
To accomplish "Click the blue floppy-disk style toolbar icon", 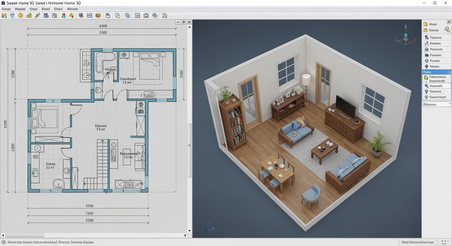I will 46,15.
